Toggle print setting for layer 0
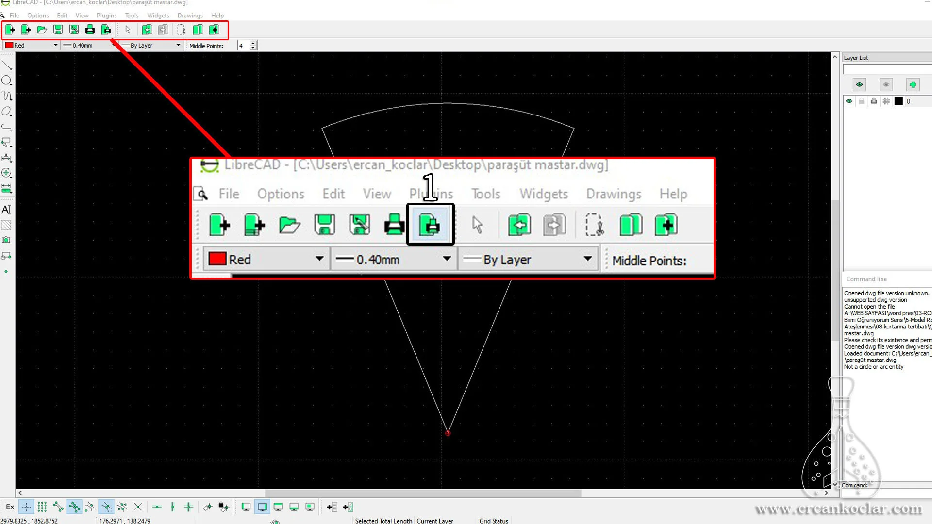Screen dimensions: 932x524 [x=874, y=101]
